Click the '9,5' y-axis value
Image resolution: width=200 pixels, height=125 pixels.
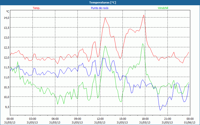[7, 107]
